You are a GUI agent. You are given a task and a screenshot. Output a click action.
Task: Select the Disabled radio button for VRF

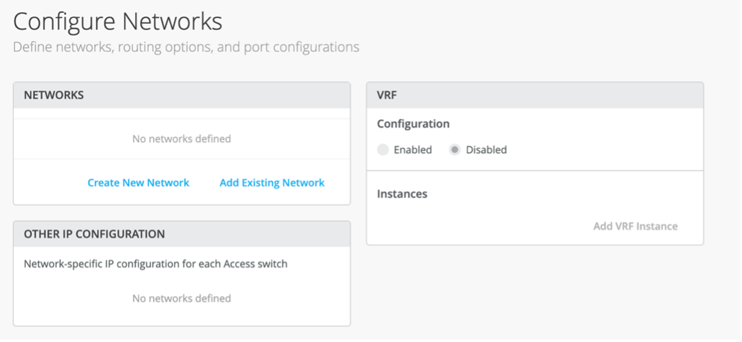[455, 150]
